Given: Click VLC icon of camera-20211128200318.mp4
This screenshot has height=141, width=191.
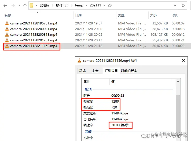Looking at the screenshot, I should [7, 35].
